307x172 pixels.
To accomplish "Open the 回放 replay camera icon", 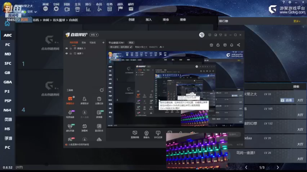I will click(67, 9).
